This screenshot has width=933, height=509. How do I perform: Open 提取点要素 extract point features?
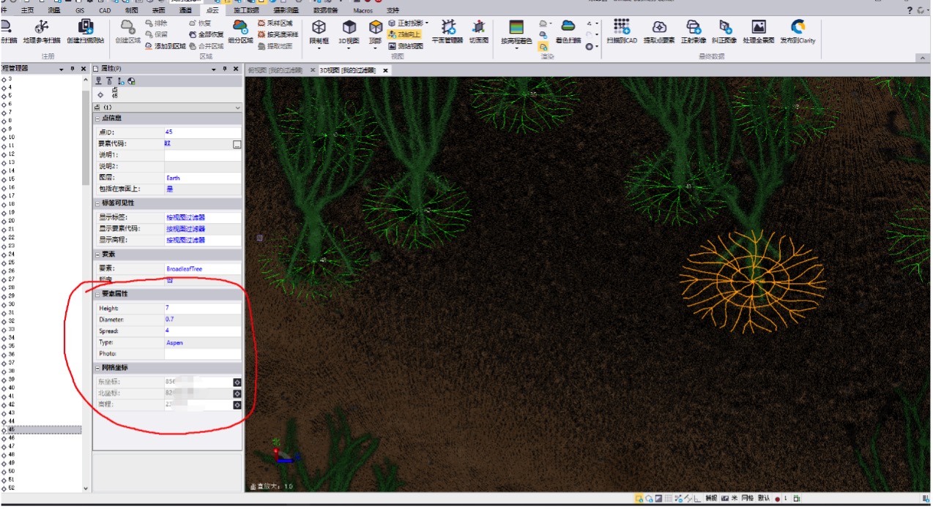(x=659, y=31)
